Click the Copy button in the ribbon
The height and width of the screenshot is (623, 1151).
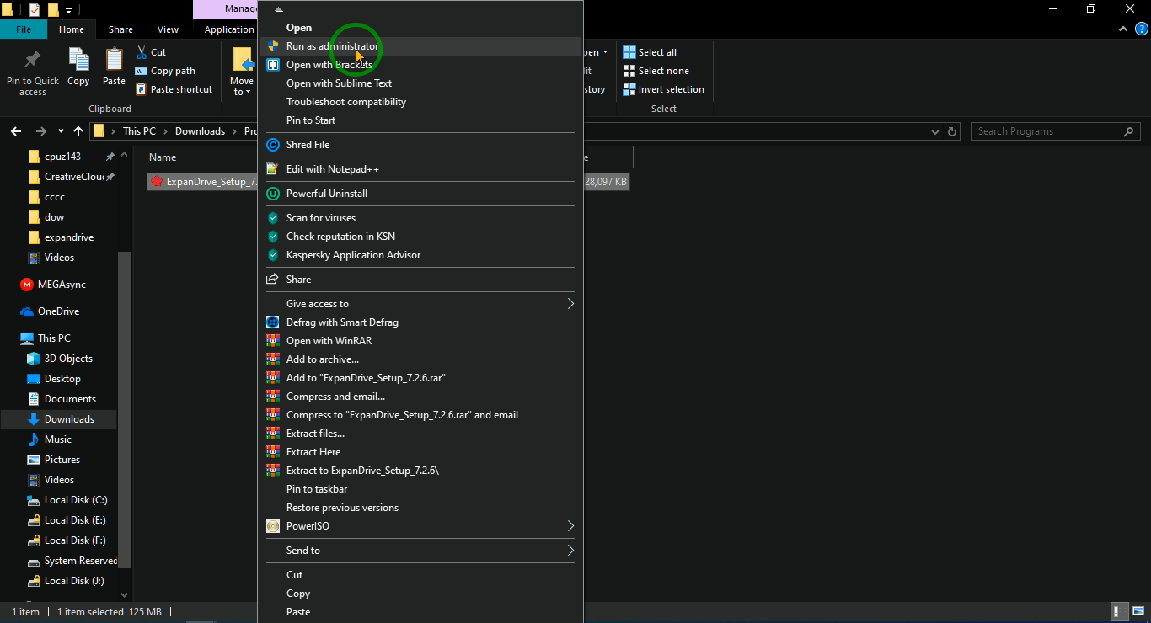point(78,67)
